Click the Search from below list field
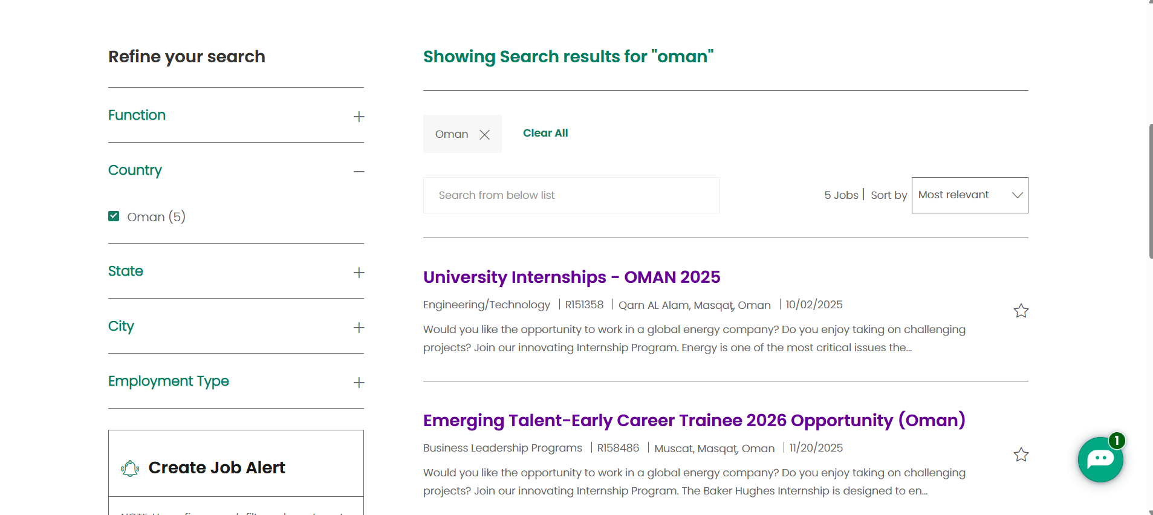The height and width of the screenshot is (515, 1153). [x=571, y=195]
